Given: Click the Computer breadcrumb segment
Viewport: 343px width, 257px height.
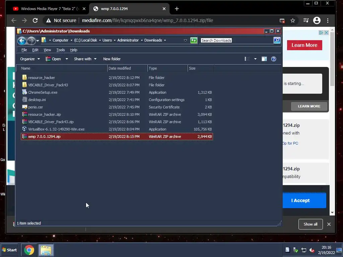Looking at the screenshot, I should pos(60,40).
